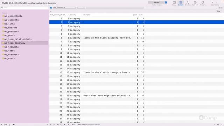This screenshot has width=224, height=126.
Task: Open the table actions gear menu
Action: (5, 125)
